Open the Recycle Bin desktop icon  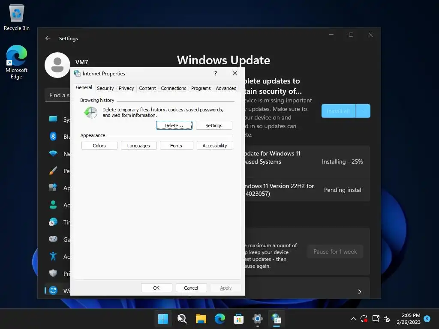[x=17, y=17]
